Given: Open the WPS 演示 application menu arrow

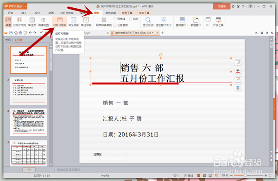Looking at the screenshot, I should click(26, 6).
